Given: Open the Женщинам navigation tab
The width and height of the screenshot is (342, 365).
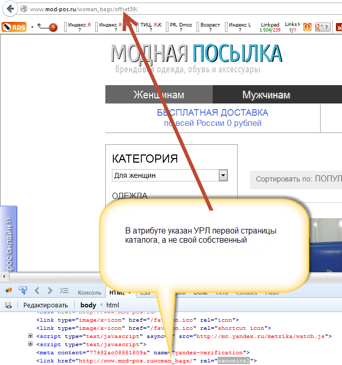Looking at the screenshot, I should click(x=159, y=94).
